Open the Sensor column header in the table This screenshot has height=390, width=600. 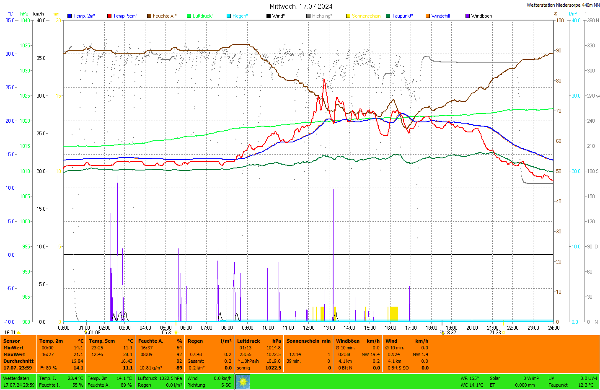(12, 341)
